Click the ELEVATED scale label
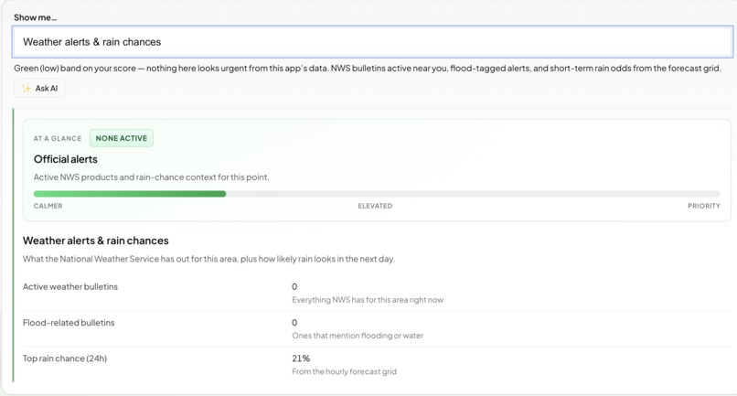The image size is (737, 396). pos(375,206)
